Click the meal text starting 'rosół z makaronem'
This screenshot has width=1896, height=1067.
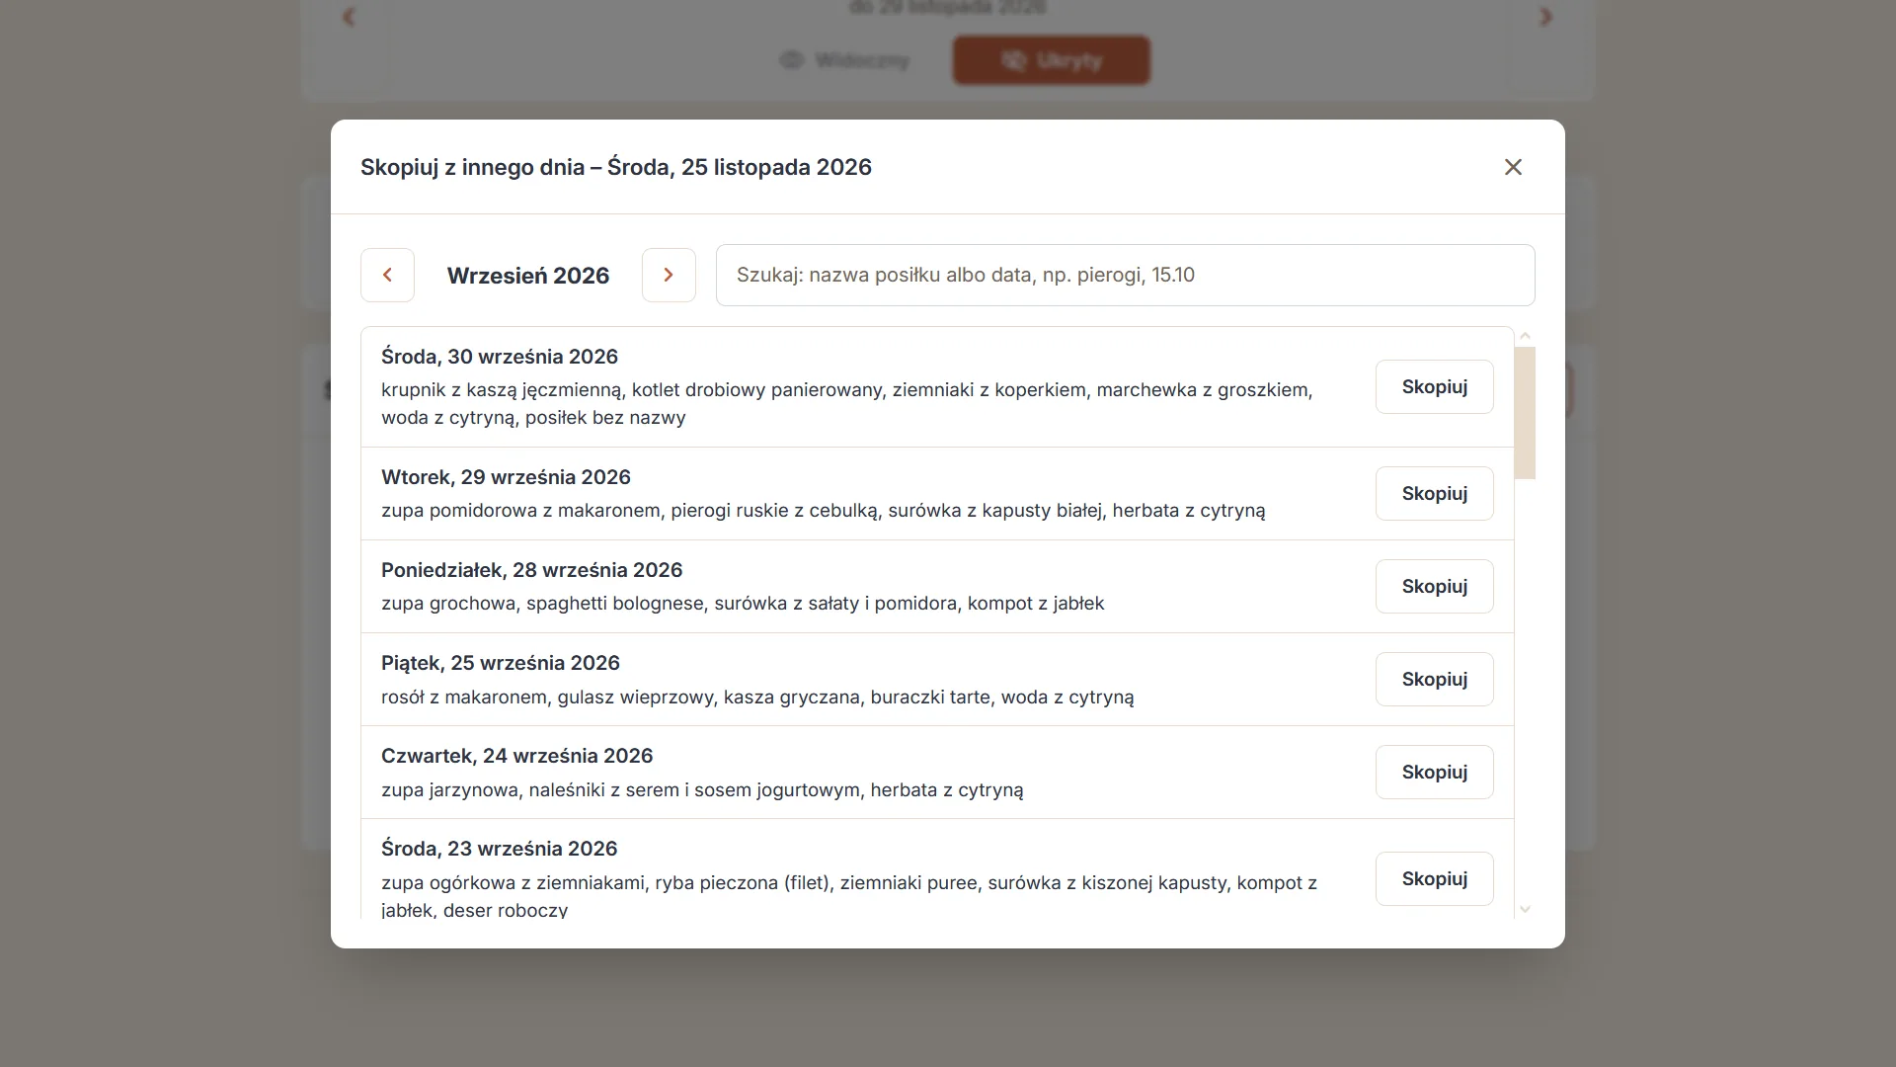click(x=757, y=698)
